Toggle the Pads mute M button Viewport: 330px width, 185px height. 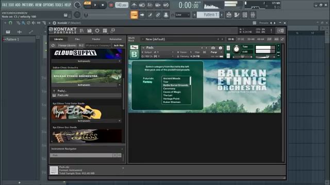pyautogui.click(x=228, y=55)
